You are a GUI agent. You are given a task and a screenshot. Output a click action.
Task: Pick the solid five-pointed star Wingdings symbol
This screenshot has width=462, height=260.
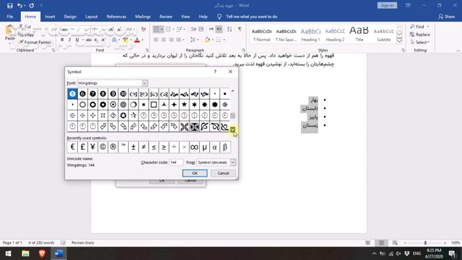click(184, 104)
